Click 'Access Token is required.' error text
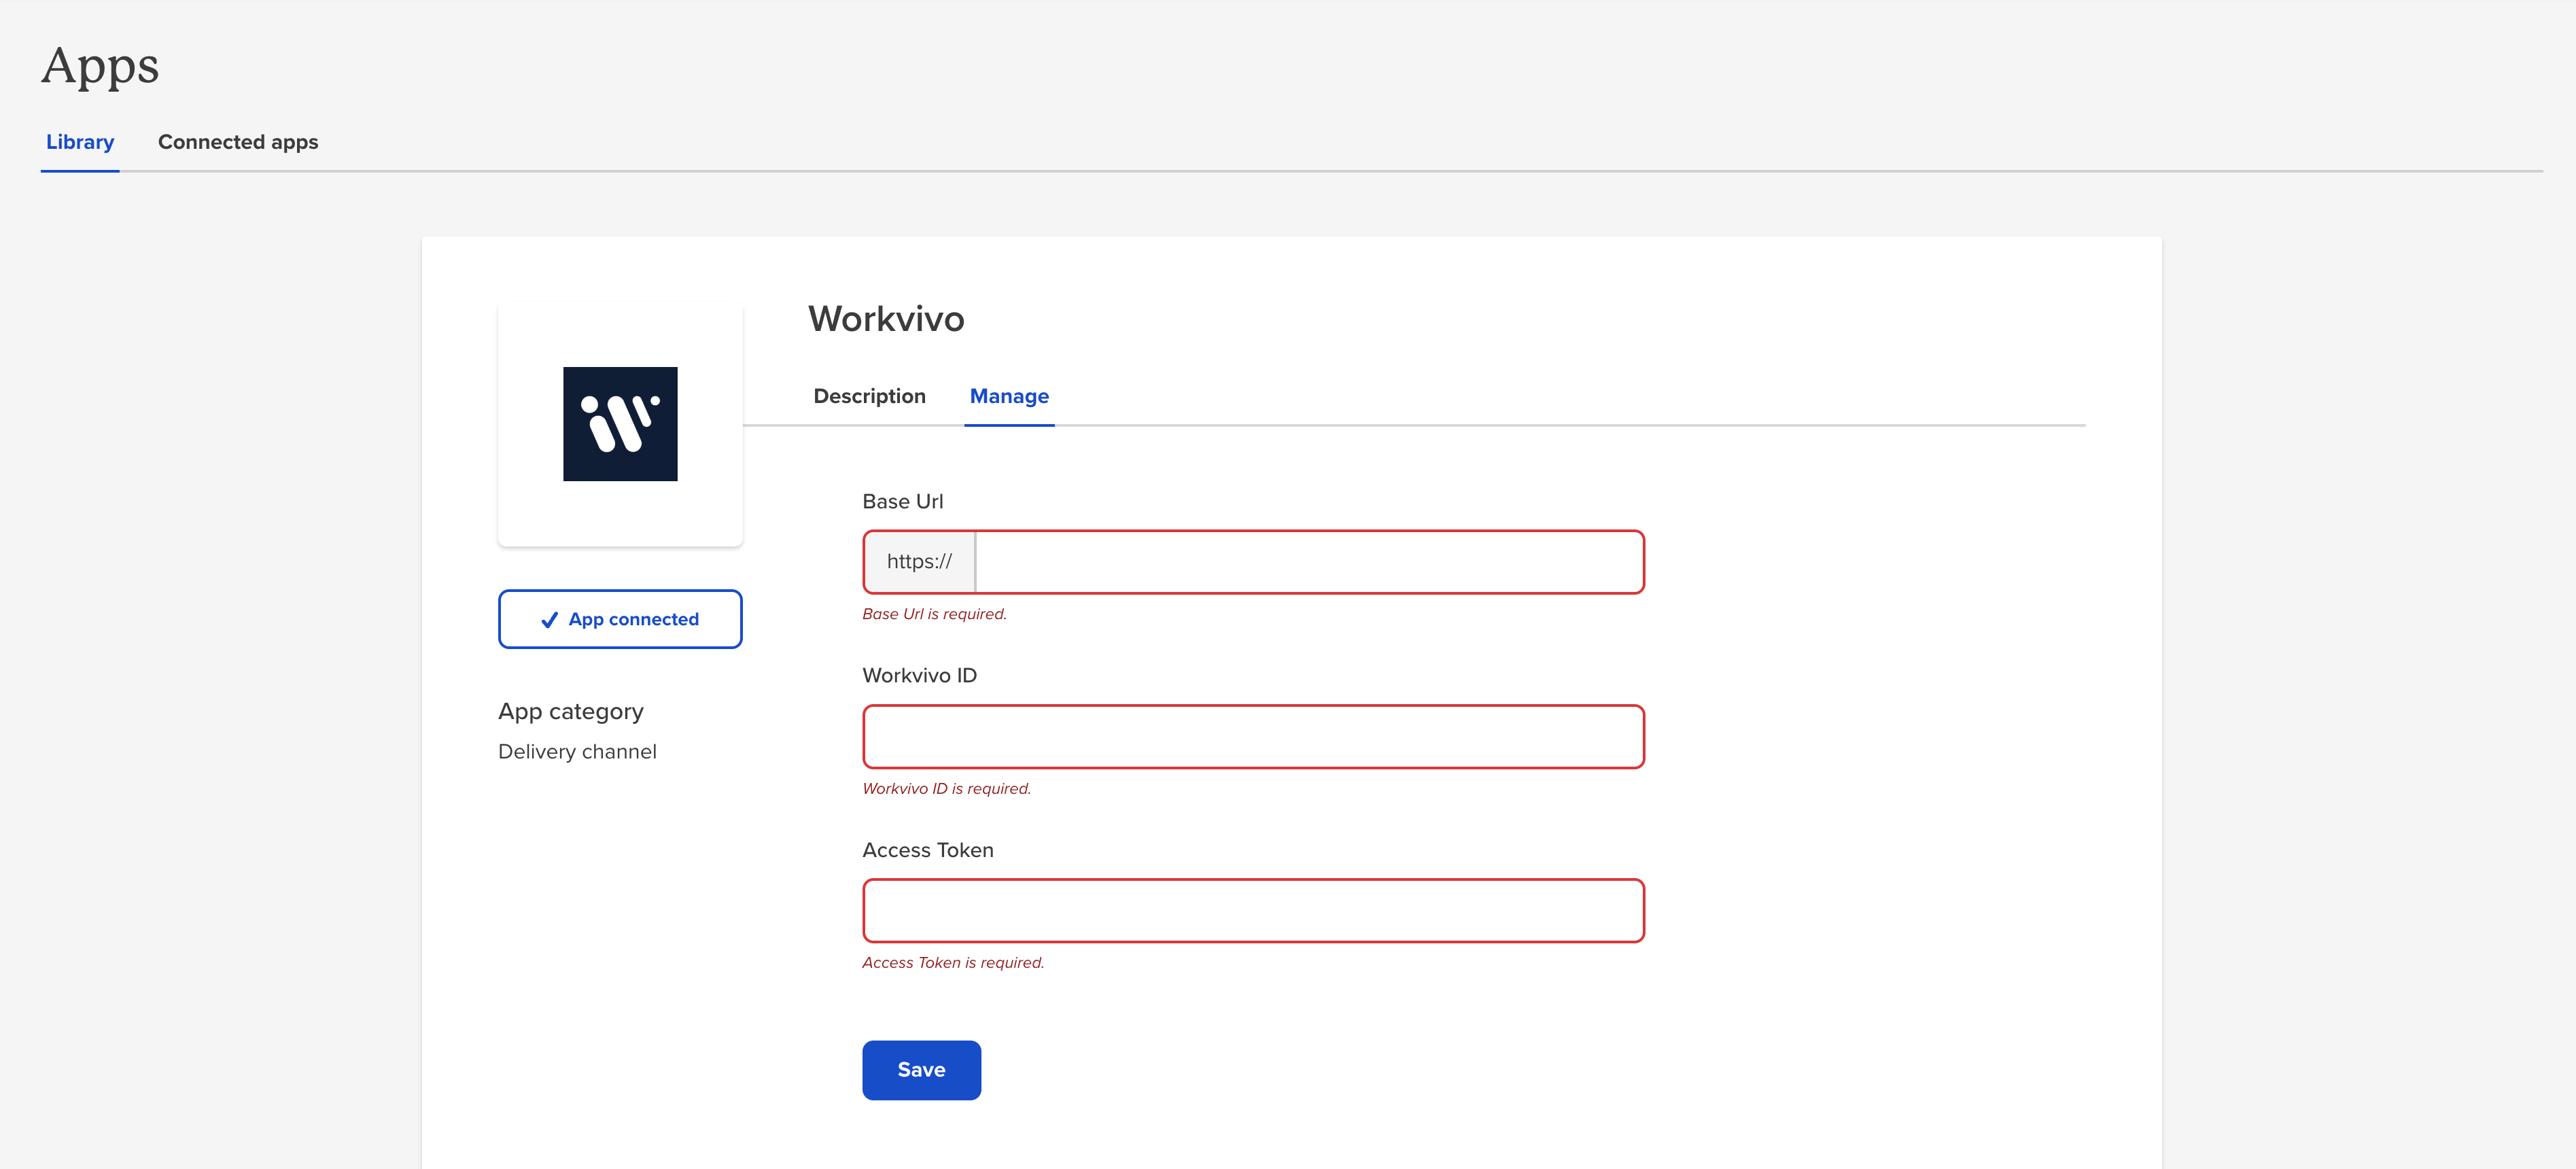The image size is (2576, 1169). 953,962
